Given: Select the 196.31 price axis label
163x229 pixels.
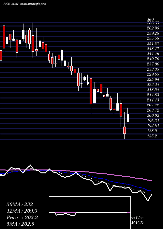Looking at the screenshot, I should 153,121.
